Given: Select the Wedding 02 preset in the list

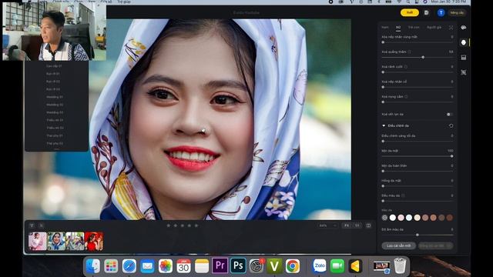Looking at the screenshot, I should click(55, 105).
